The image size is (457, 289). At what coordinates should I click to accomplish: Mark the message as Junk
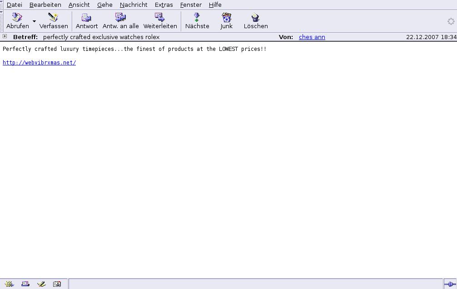(x=226, y=21)
